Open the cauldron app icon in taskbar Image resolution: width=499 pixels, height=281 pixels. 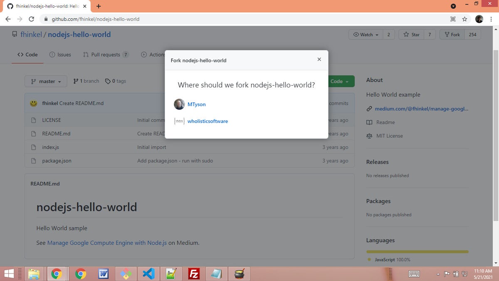tap(239, 274)
